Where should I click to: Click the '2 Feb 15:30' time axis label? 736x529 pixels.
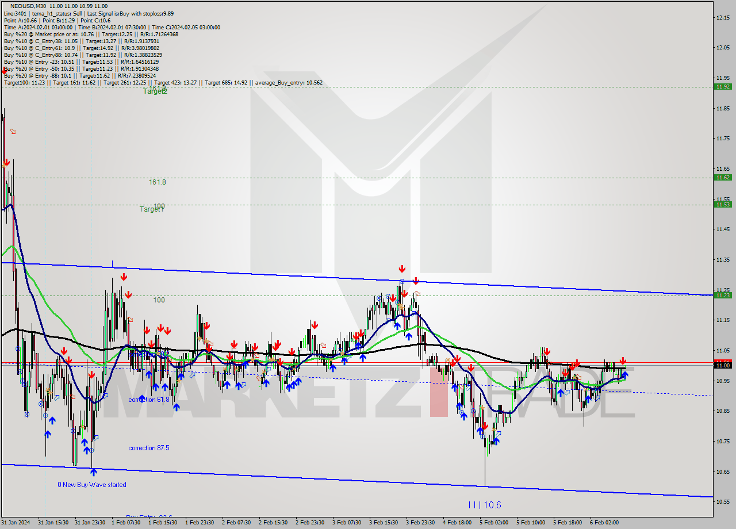tap(273, 523)
